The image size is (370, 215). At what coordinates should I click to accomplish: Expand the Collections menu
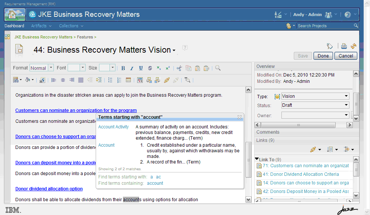(71, 26)
